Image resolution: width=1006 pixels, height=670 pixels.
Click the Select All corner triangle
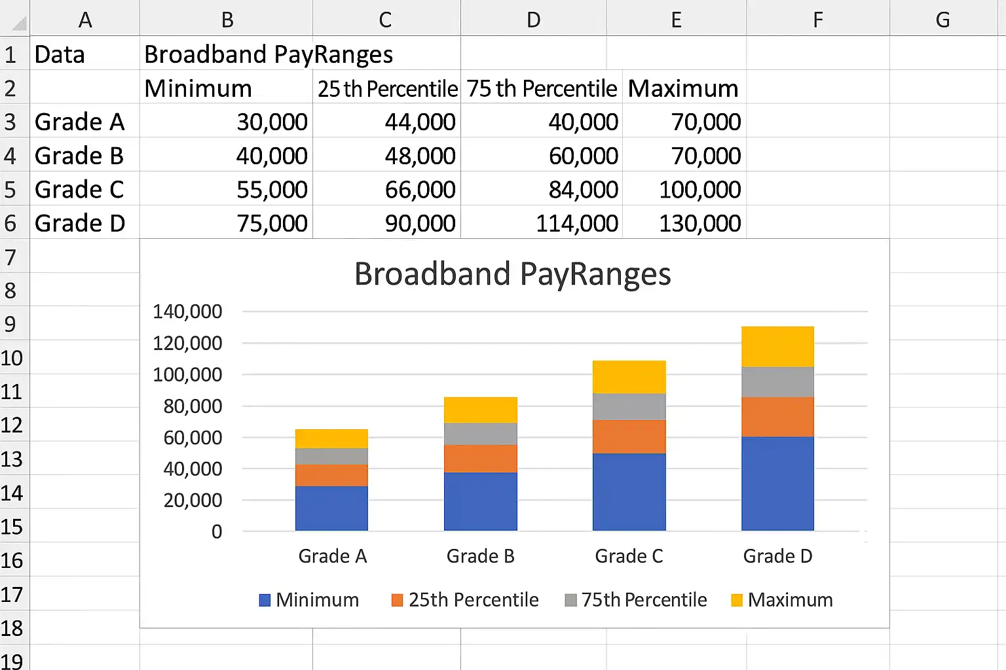click(19, 24)
